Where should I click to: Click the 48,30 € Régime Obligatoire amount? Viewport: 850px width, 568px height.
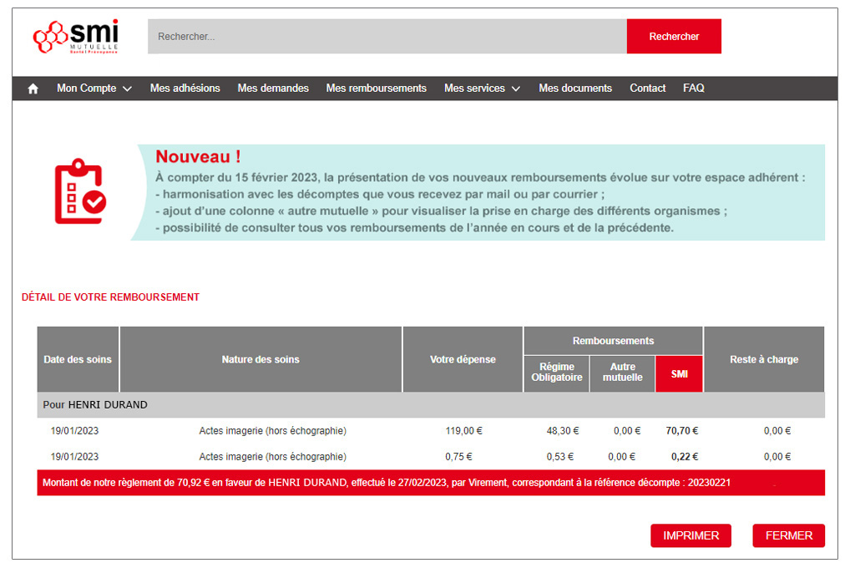pyautogui.click(x=563, y=431)
